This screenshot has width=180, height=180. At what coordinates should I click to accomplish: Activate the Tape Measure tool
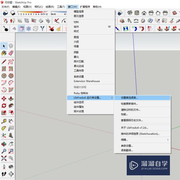click(4, 121)
